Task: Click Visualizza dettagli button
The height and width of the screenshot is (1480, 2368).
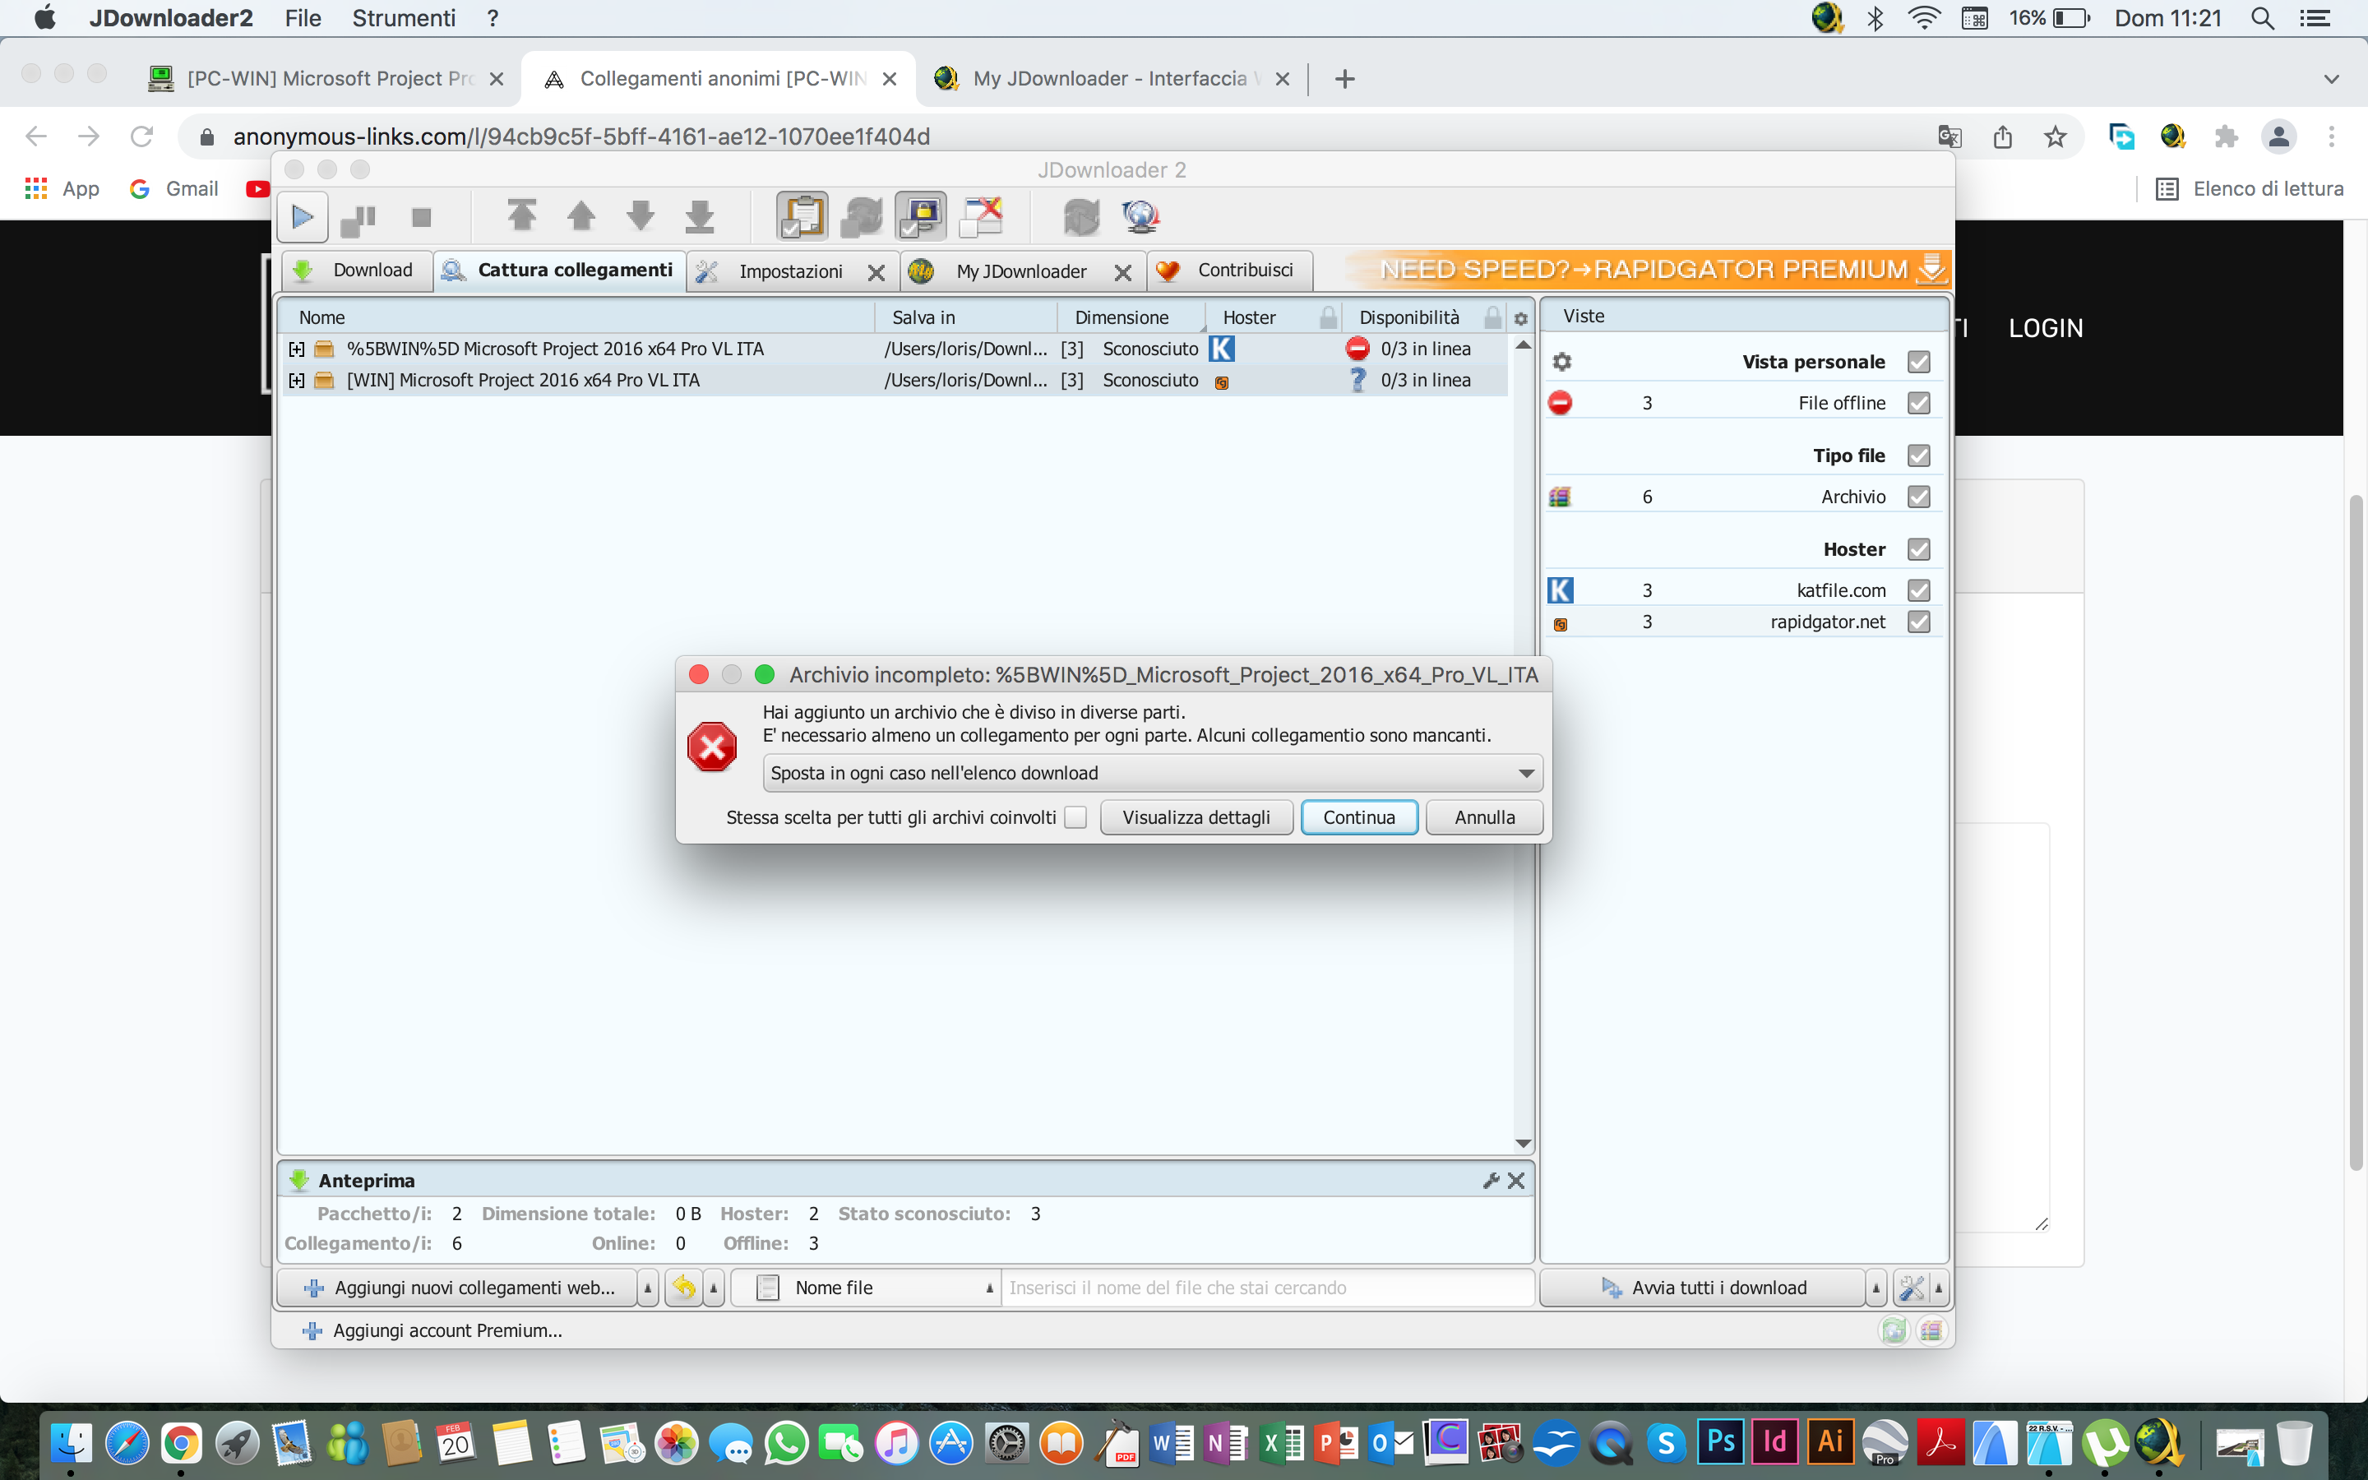Action: click(x=1196, y=817)
